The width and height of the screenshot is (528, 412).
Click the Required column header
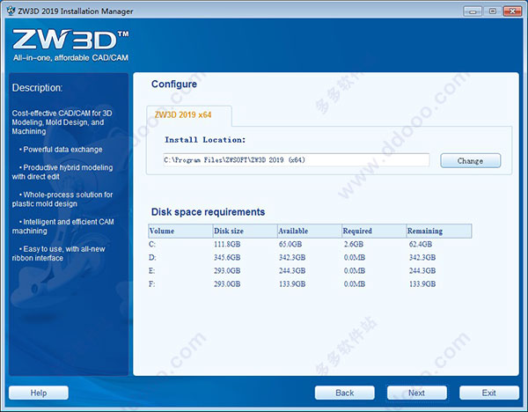(x=374, y=231)
